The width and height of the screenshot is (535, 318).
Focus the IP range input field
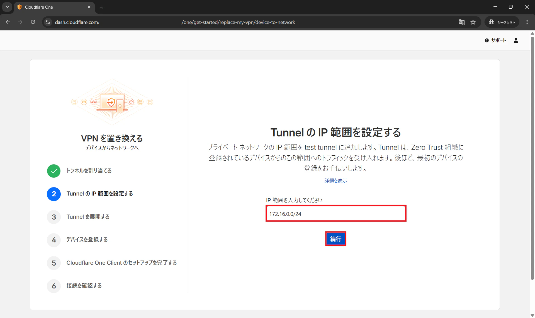tap(335, 214)
